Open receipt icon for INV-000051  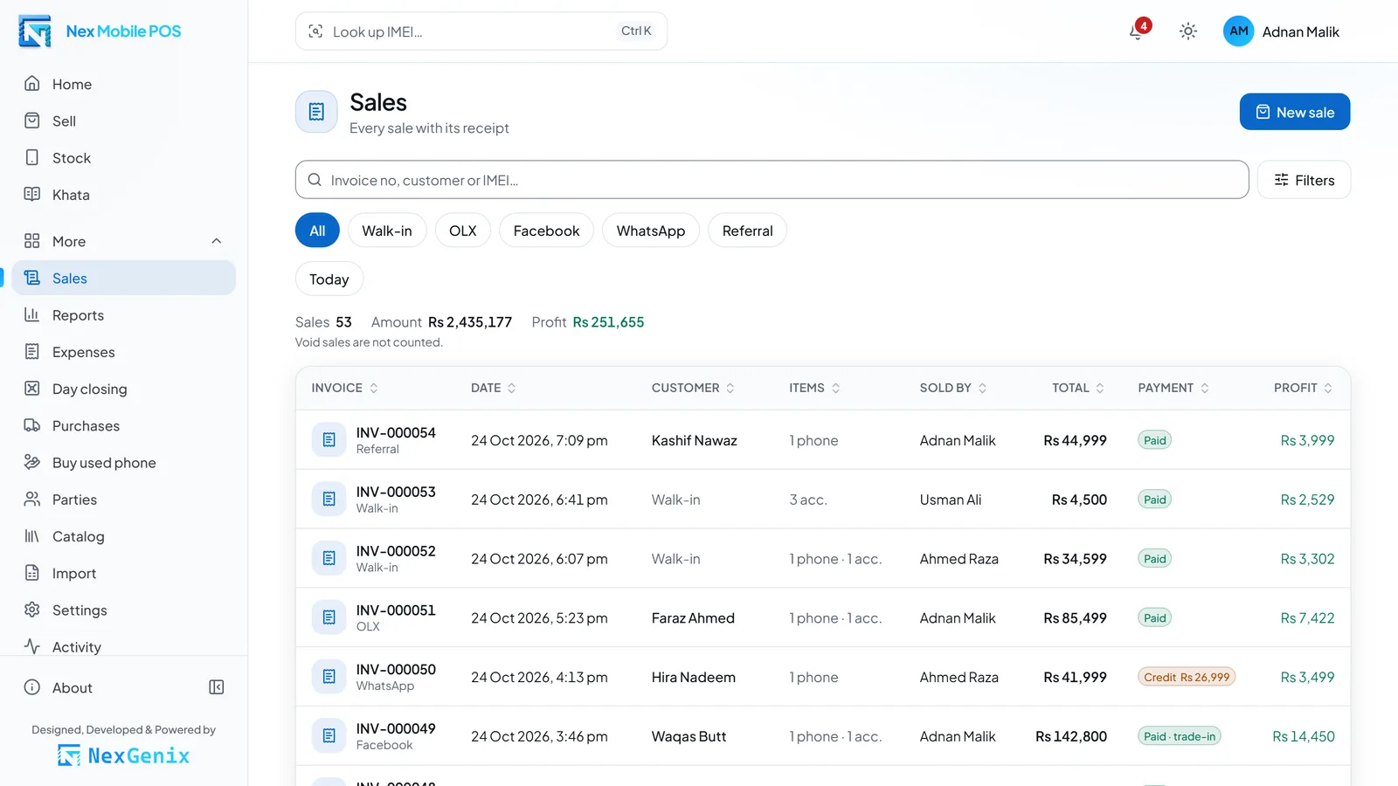(x=329, y=617)
